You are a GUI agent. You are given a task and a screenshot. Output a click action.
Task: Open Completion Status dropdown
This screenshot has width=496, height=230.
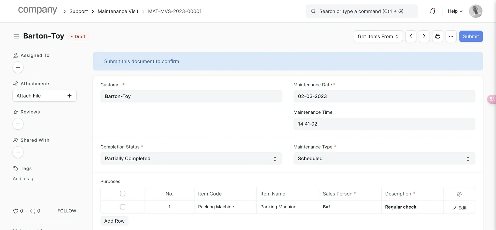tap(191, 159)
